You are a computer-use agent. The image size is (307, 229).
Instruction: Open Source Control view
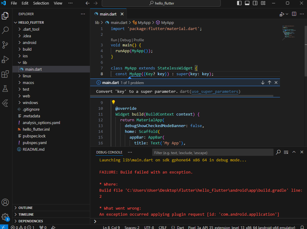pyautogui.click(x=5, y=45)
